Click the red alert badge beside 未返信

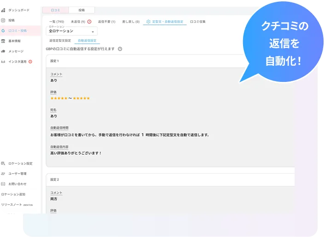coord(89,22)
